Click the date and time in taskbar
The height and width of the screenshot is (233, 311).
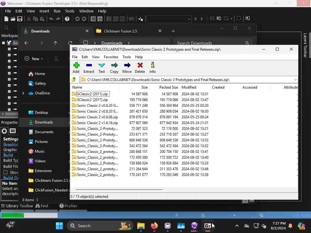[x=278, y=226]
